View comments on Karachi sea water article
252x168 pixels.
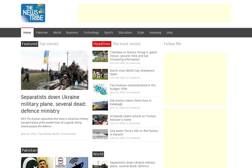pos(133,138)
